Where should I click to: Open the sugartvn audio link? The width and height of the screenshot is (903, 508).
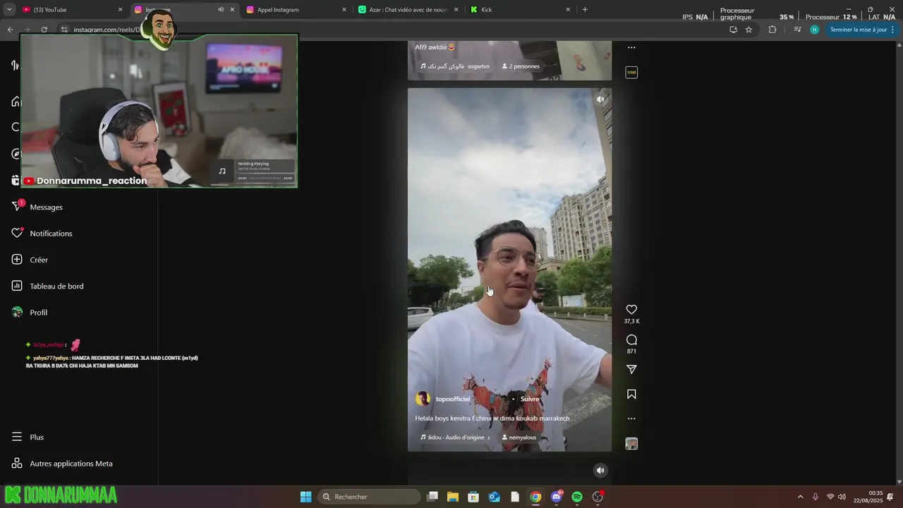tap(455, 66)
